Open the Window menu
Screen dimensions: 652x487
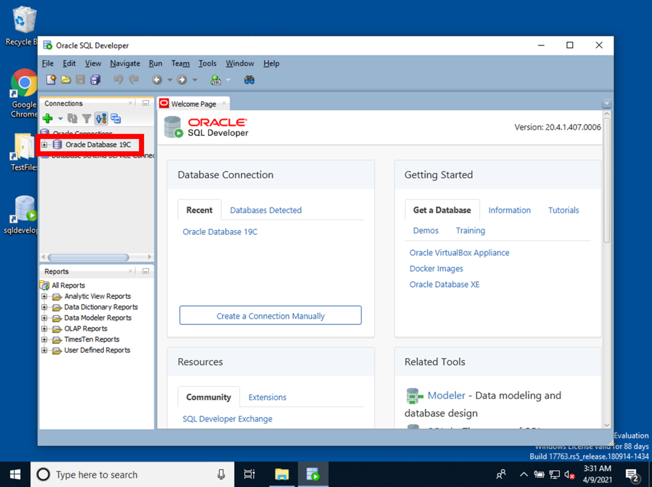click(x=240, y=64)
